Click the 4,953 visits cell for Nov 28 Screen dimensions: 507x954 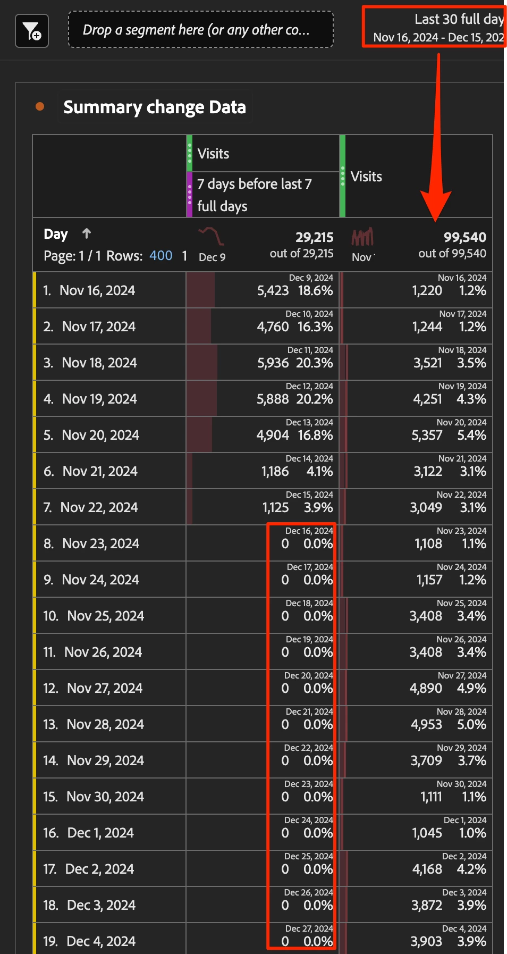(416, 724)
